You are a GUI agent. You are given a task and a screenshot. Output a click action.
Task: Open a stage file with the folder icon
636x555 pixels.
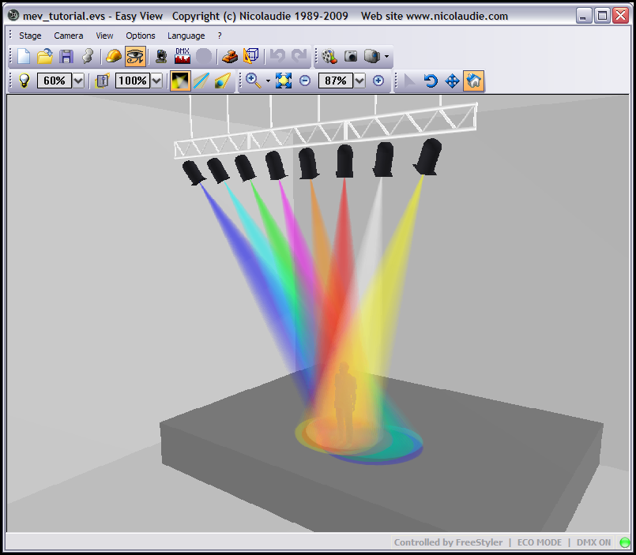[44, 56]
